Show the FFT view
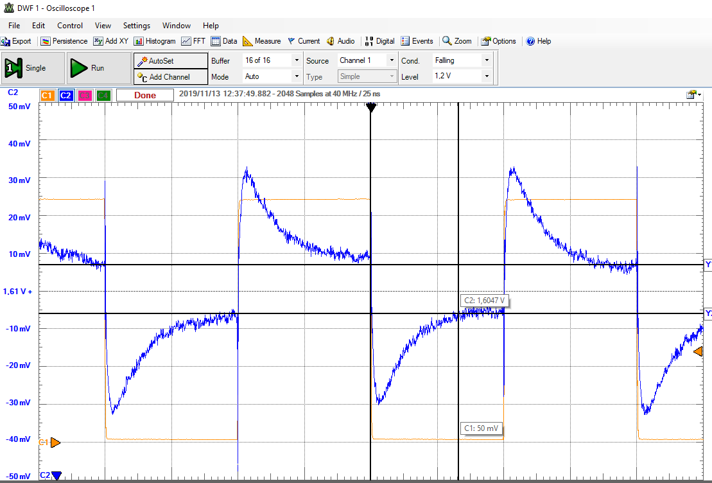 pos(193,41)
